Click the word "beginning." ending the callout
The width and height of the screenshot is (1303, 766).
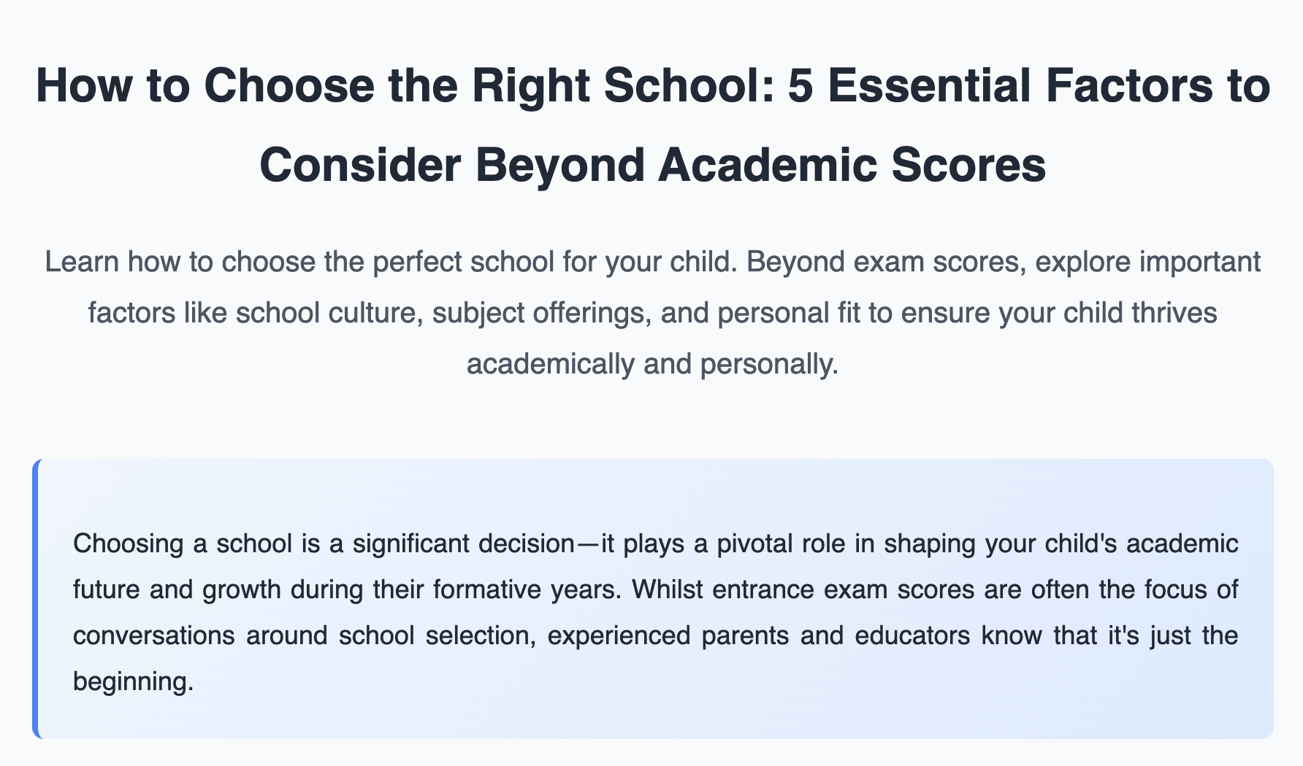click(134, 682)
